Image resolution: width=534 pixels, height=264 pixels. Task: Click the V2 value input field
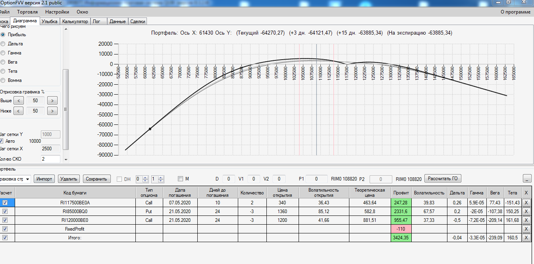279,179
